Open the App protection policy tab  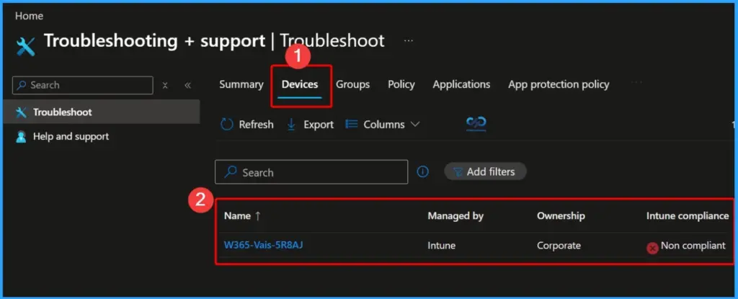[x=559, y=85]
